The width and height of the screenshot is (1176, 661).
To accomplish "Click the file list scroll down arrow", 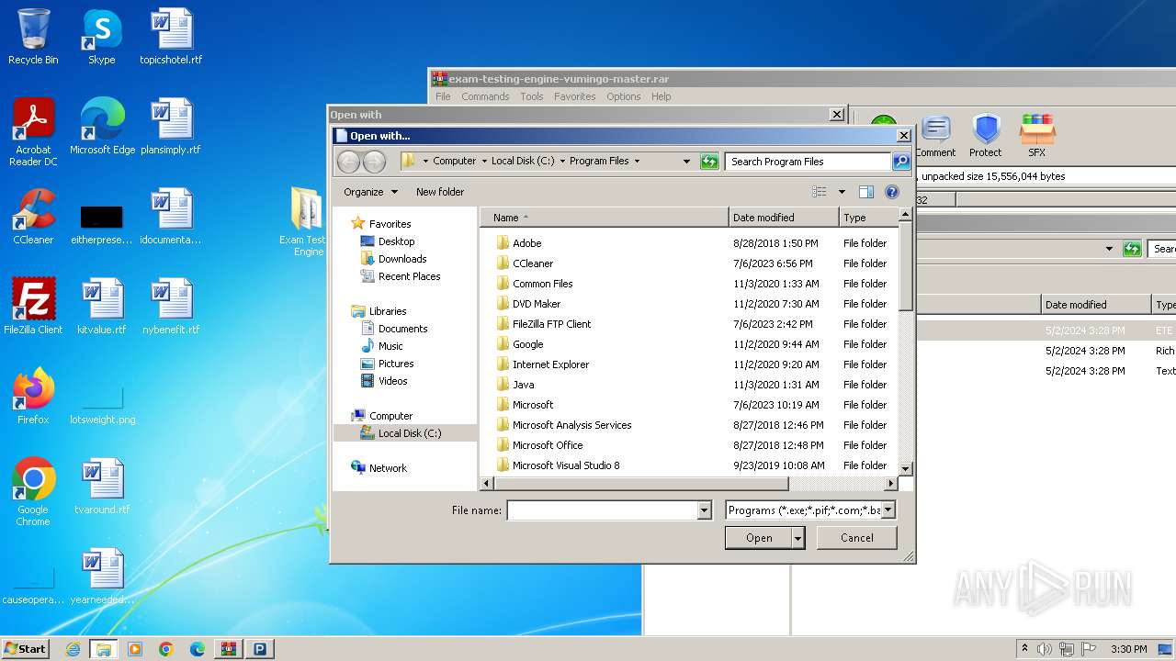I will [x=905, y=469].
